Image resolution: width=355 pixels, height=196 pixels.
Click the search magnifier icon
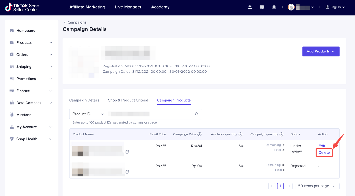[196, 114]
